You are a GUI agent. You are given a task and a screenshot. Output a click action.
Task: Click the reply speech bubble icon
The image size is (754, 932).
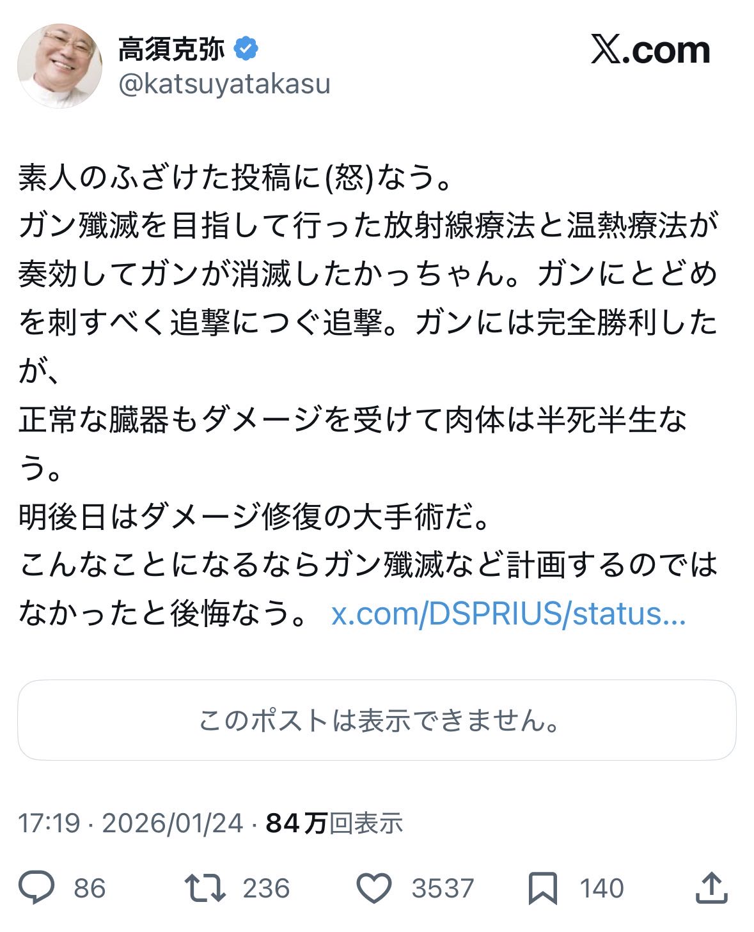[x=36, y=888]
